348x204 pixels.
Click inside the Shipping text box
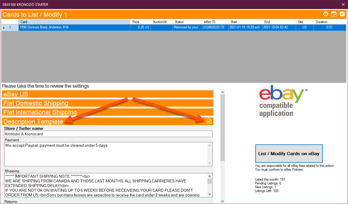pos(106,185)
